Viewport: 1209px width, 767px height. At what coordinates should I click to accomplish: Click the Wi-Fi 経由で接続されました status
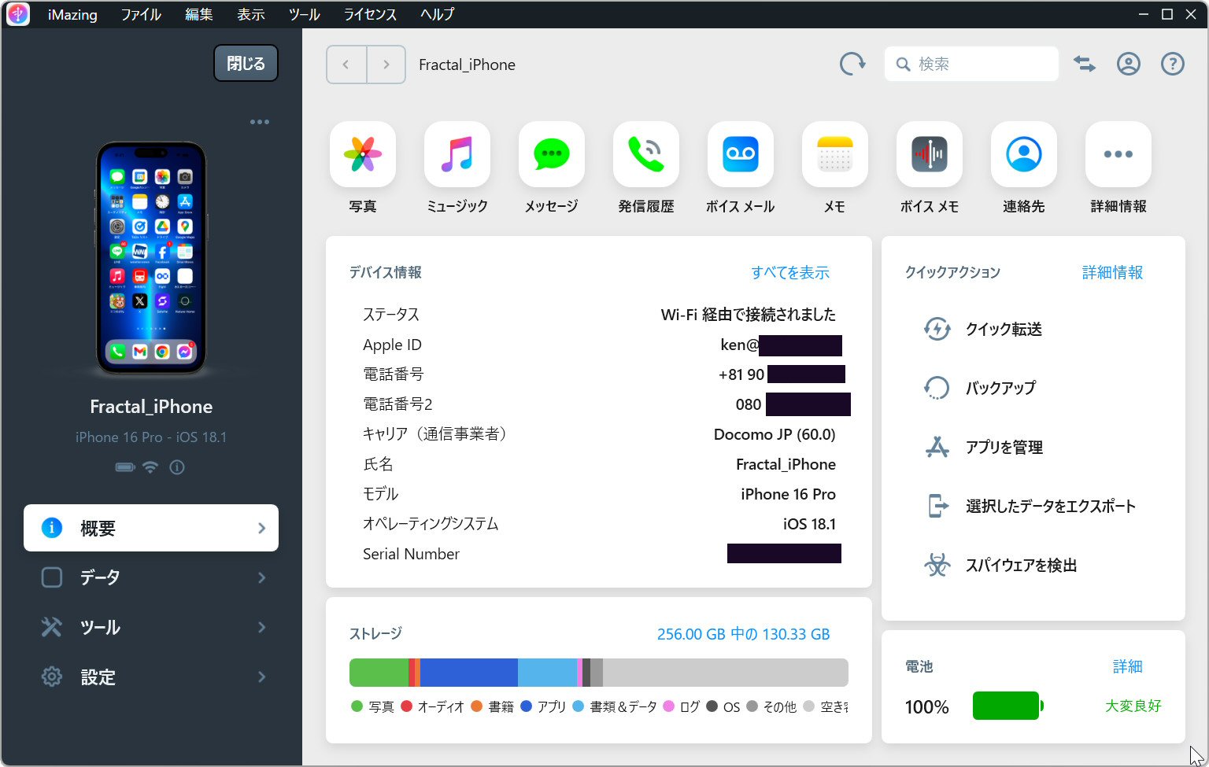748,315
